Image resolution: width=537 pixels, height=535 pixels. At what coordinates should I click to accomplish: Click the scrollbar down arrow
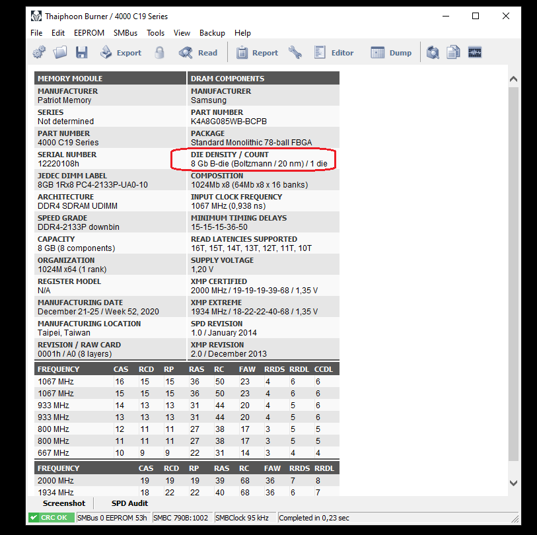(x=513, y=483)
